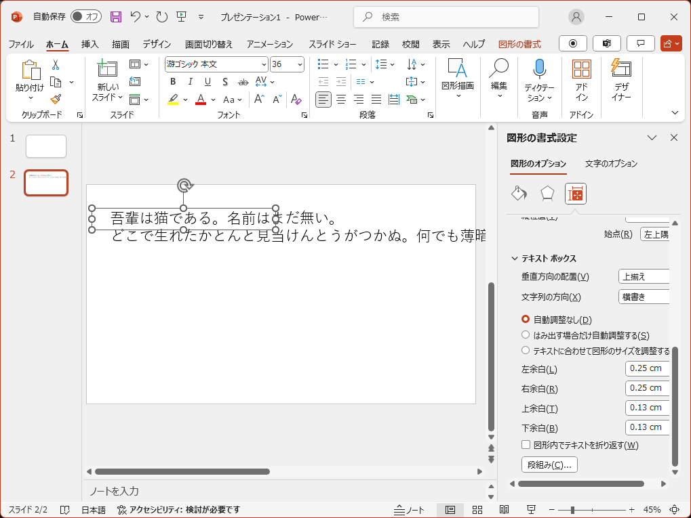Click the 段組み(C)... button
This screenshot has height=518, width=691.
coord(549,465)
